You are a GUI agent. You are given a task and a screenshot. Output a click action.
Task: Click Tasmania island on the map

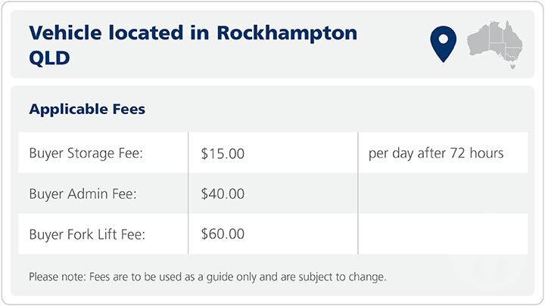tap(513, 67)
